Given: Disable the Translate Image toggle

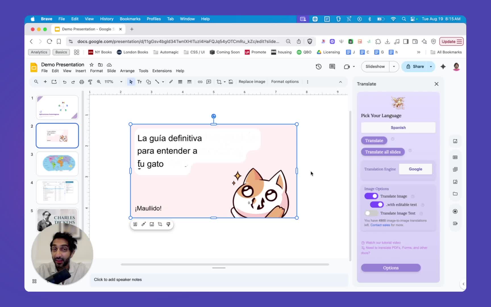Looking at the screenshot, I should 371,196.
